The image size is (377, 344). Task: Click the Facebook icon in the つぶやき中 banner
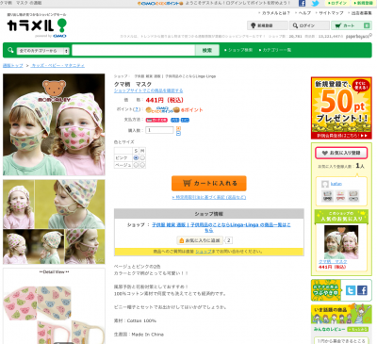click(362, 290)
